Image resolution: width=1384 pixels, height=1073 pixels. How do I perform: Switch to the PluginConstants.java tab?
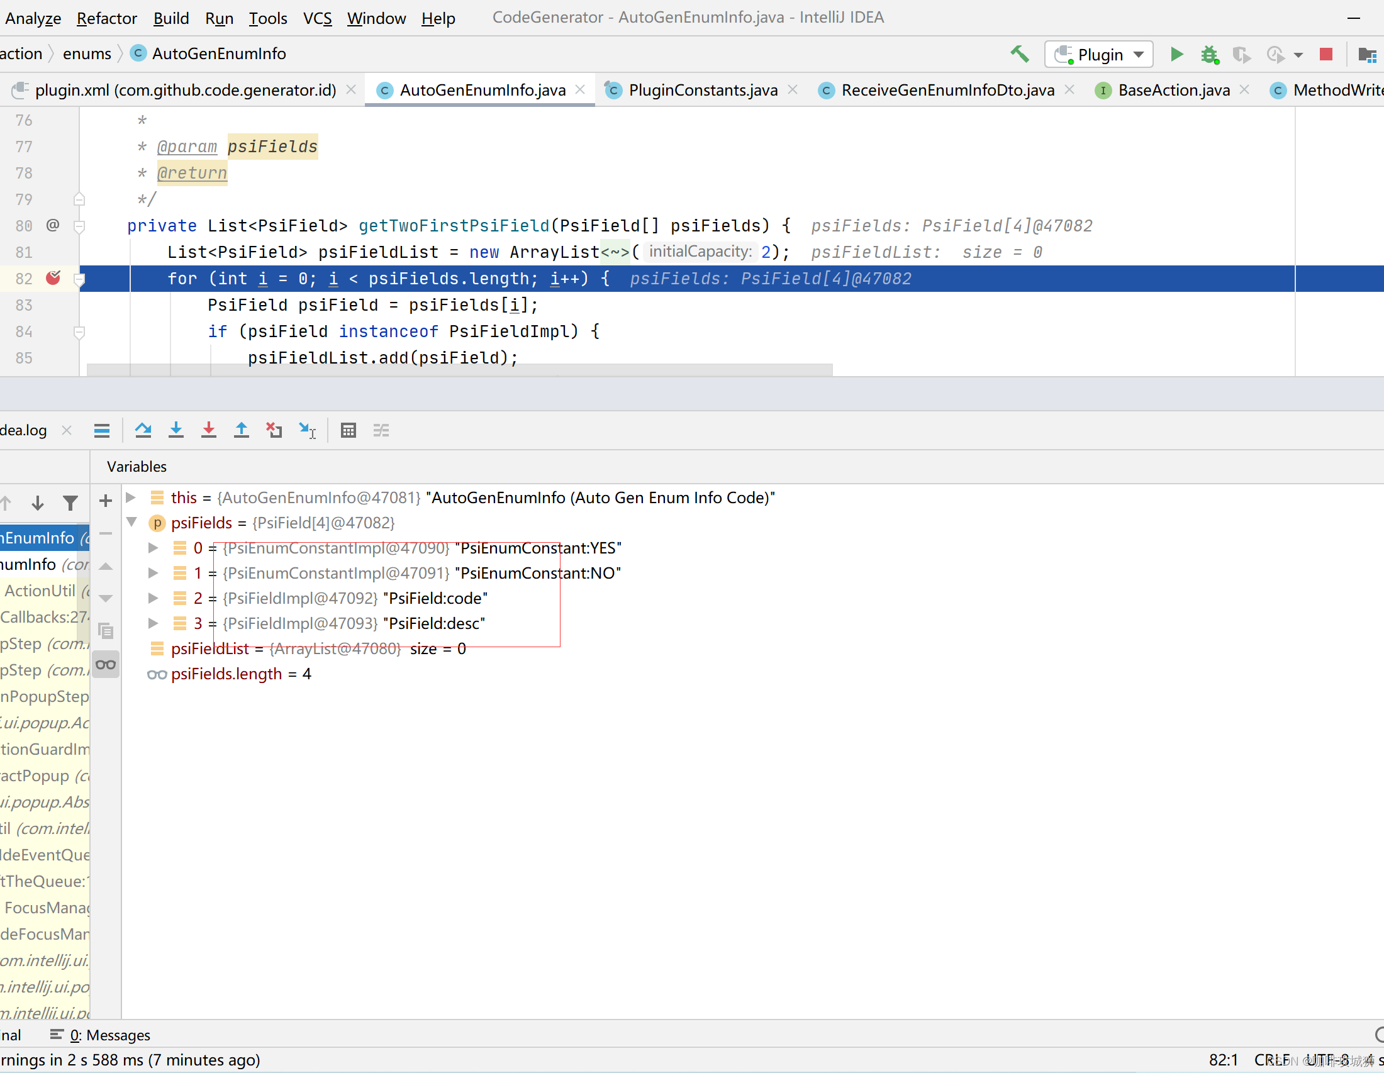point(702,90)
